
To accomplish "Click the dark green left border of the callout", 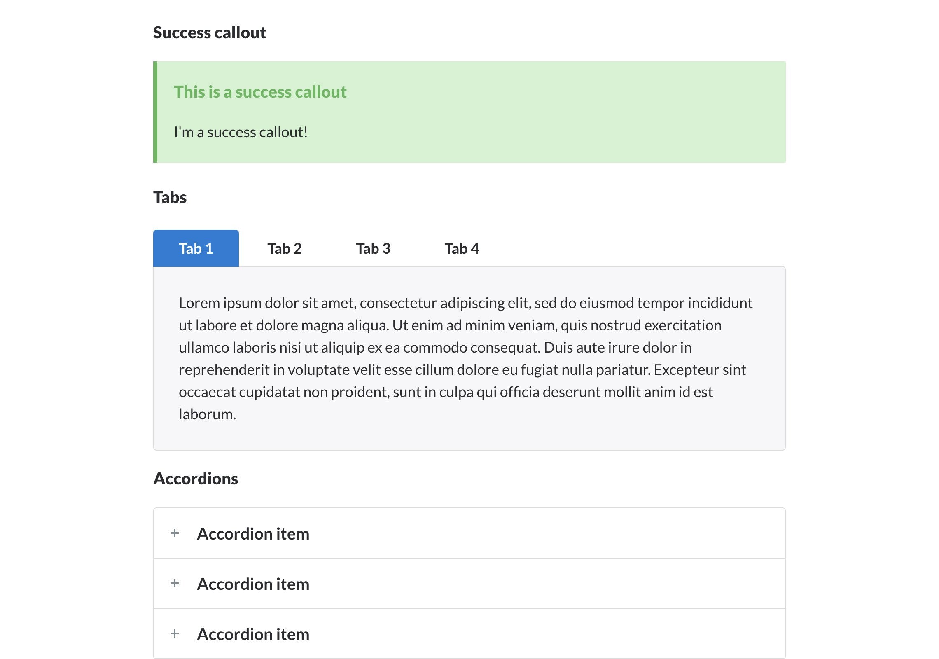I will 155,112.
